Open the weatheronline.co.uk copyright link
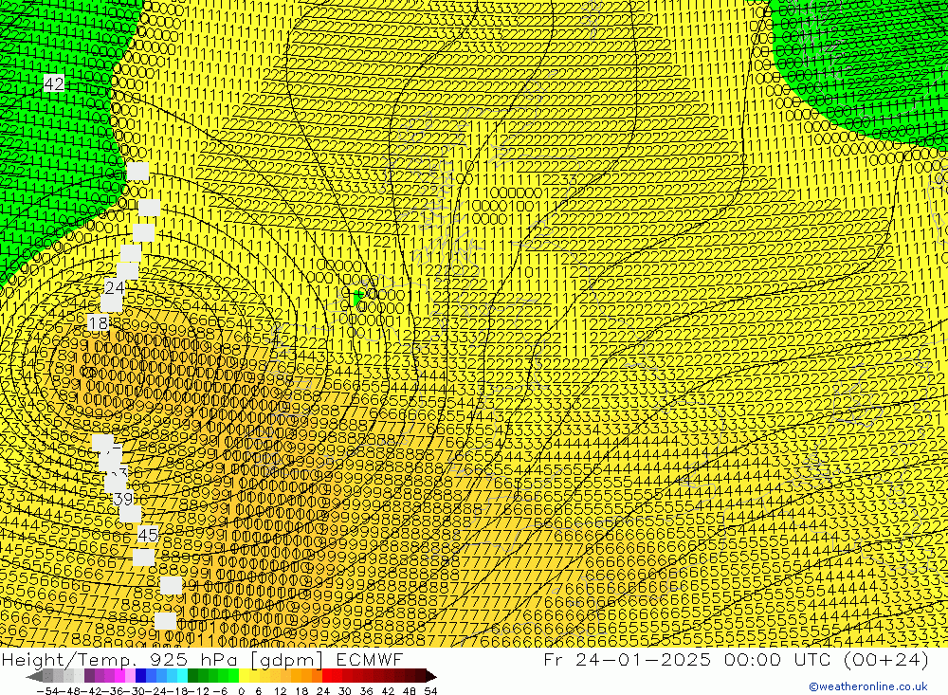This screenshot has width=948, height=695. [867, 686]
